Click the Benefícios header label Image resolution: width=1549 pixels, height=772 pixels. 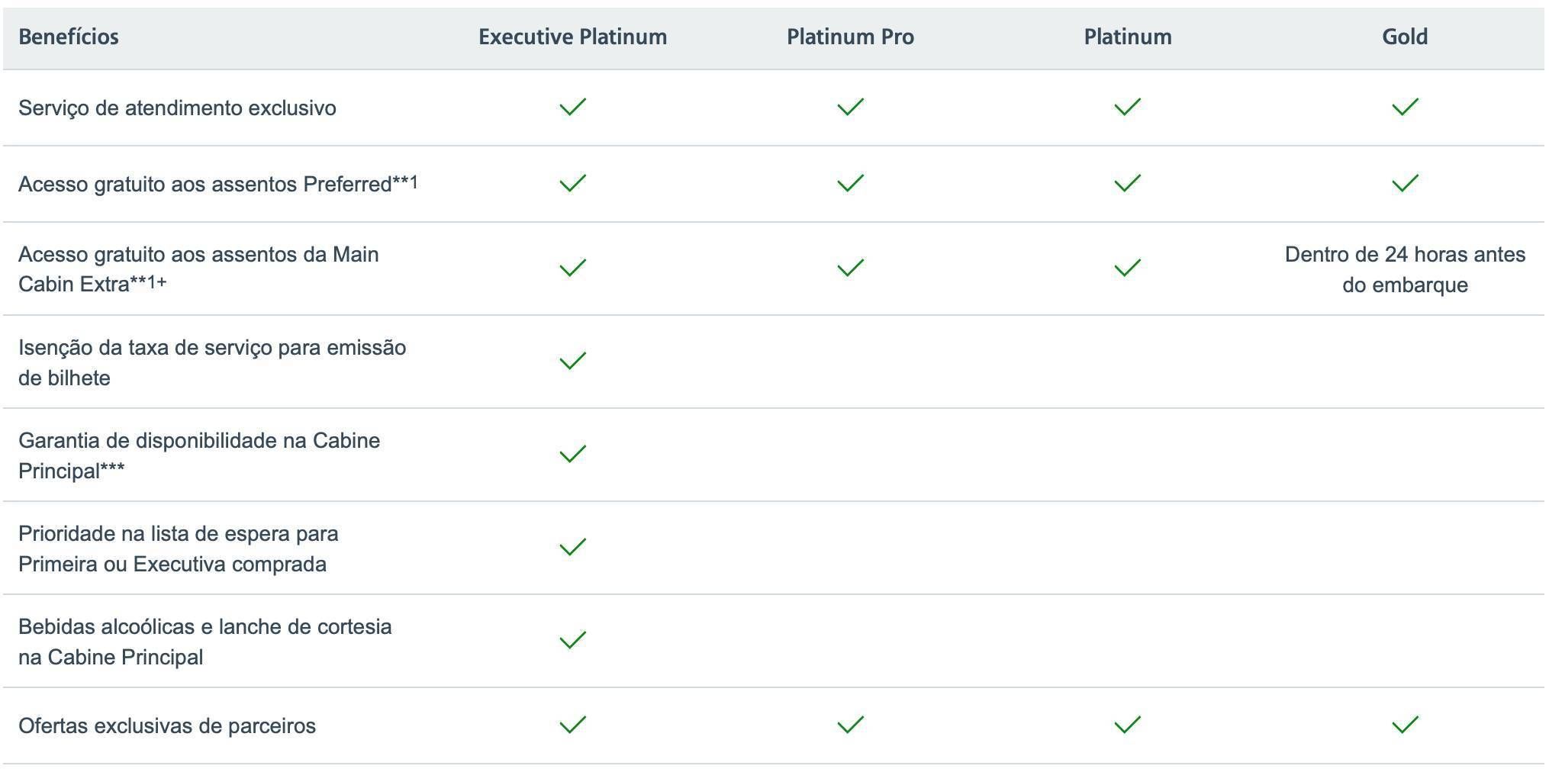tap(69, 37)
